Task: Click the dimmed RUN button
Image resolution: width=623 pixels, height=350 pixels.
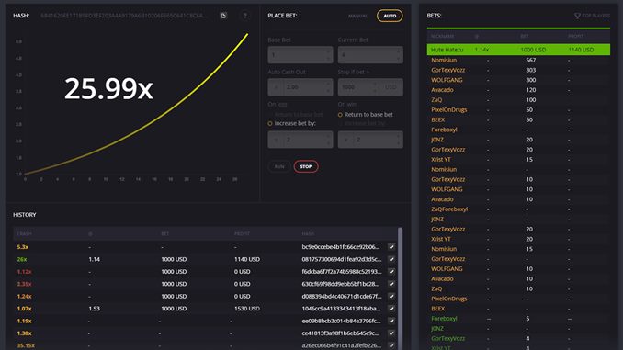Action: point(279,166)
